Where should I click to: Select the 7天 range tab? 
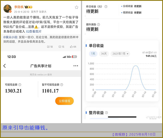pyautogui.click(x=93, y=54)
